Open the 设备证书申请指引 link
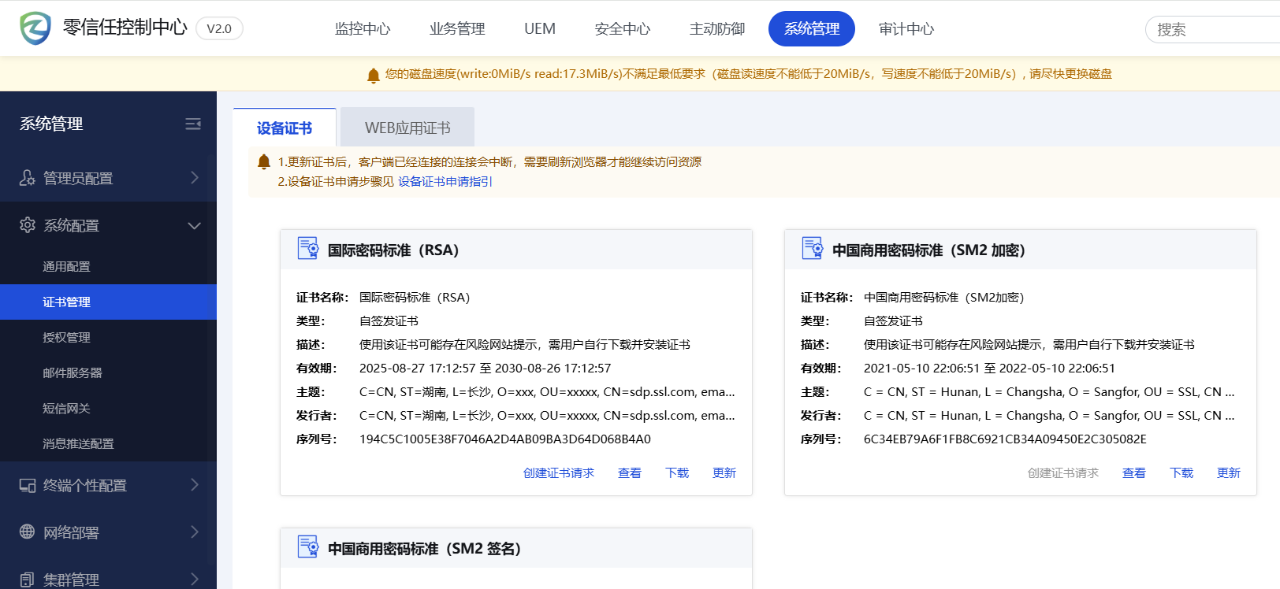The width and height of the screenshot is (1280, 589). pyautogui.click(x=445, y=182)
